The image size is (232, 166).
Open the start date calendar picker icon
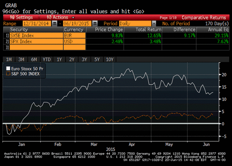tap(55, 23)
